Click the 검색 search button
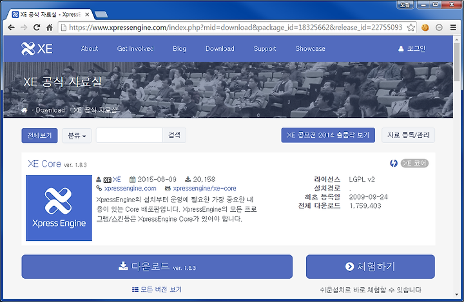The image size is (464, 302). point(174,135)
